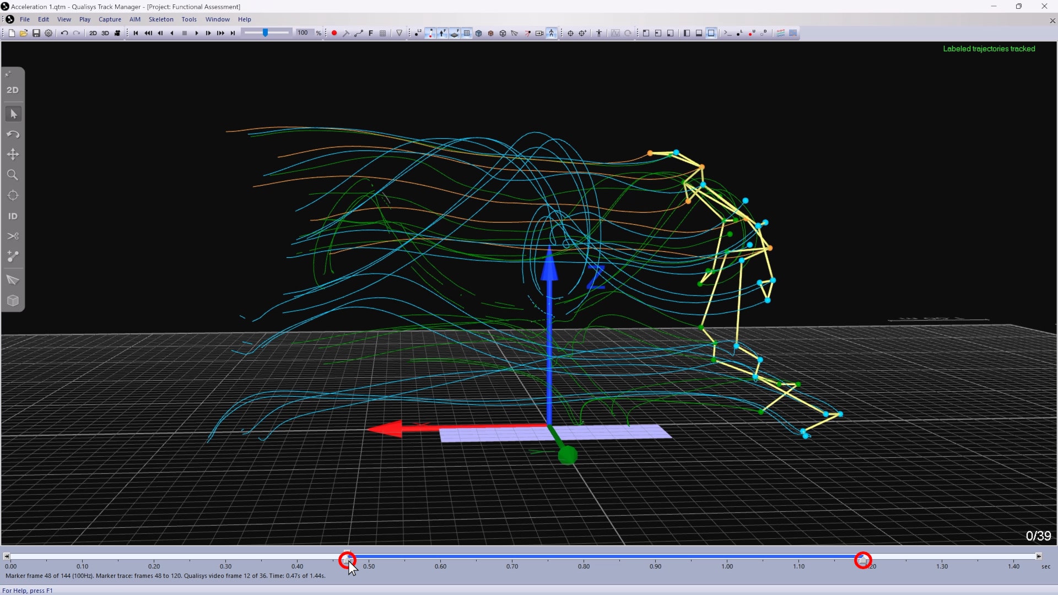This screenshot has width=1058, height=595.
Task: Select the join trajectories tool
Action: click(13, 256)
